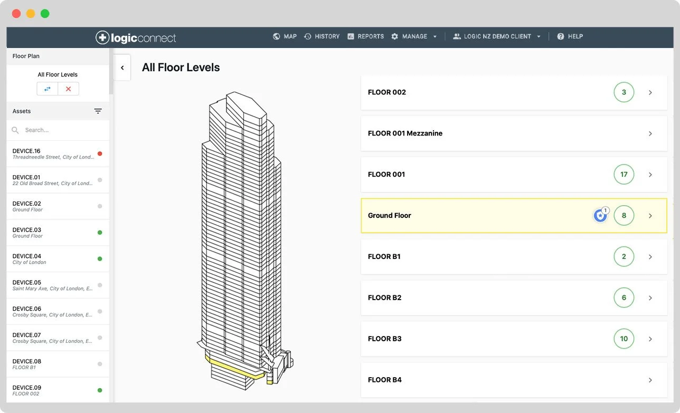Viewport: 680px width, 413px height.
Task: Click the FLOOR 001 device count badge showing 17
Action: click(x=624, y=175)
